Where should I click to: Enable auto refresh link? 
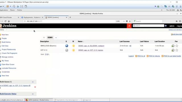175,30
